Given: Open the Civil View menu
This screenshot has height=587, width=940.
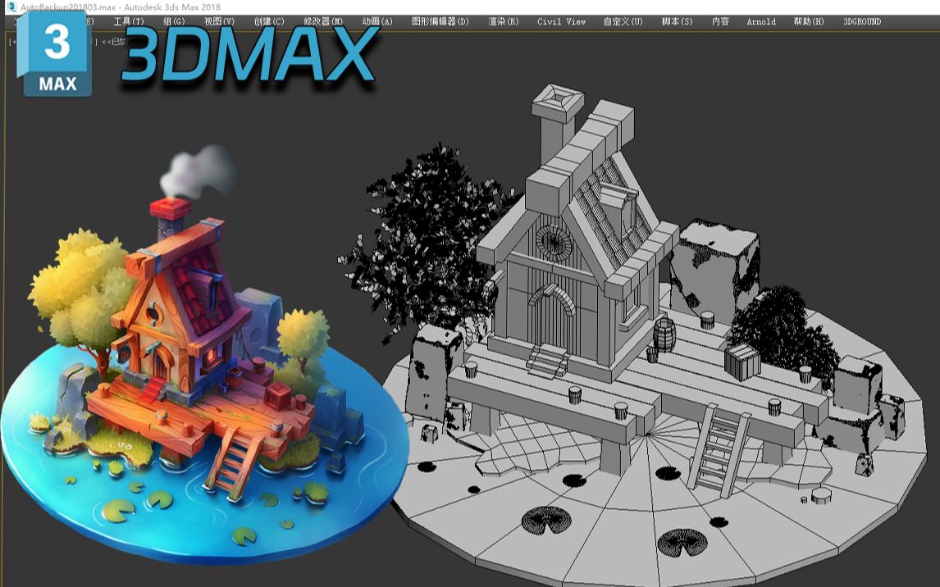Looking at the screenshot, I should click(x=561, y=21).
